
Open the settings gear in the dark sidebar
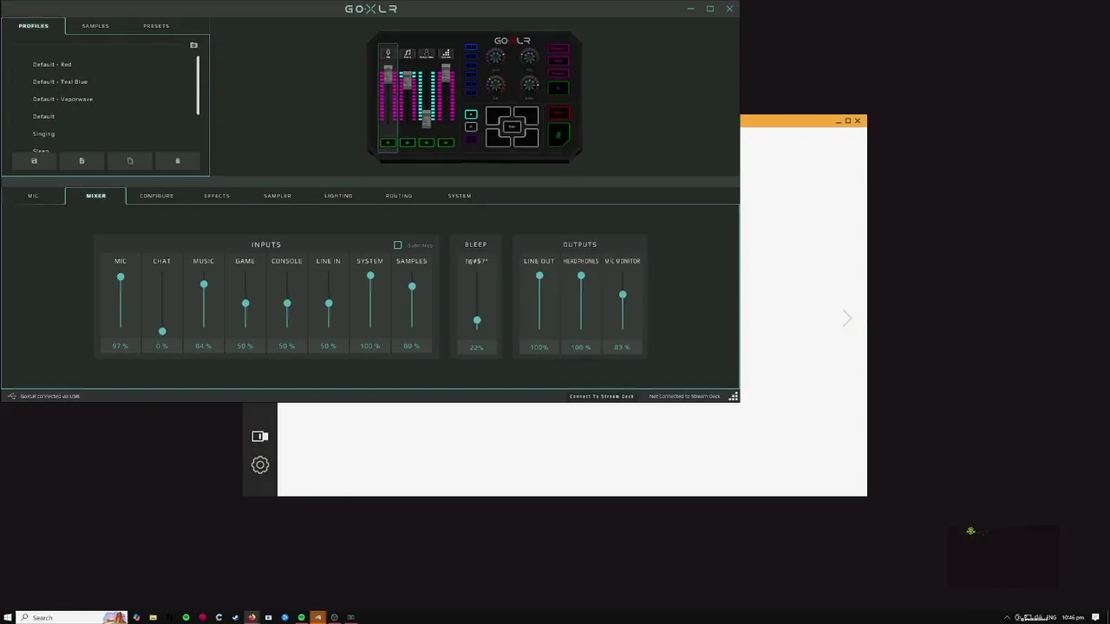coord(260,465)
